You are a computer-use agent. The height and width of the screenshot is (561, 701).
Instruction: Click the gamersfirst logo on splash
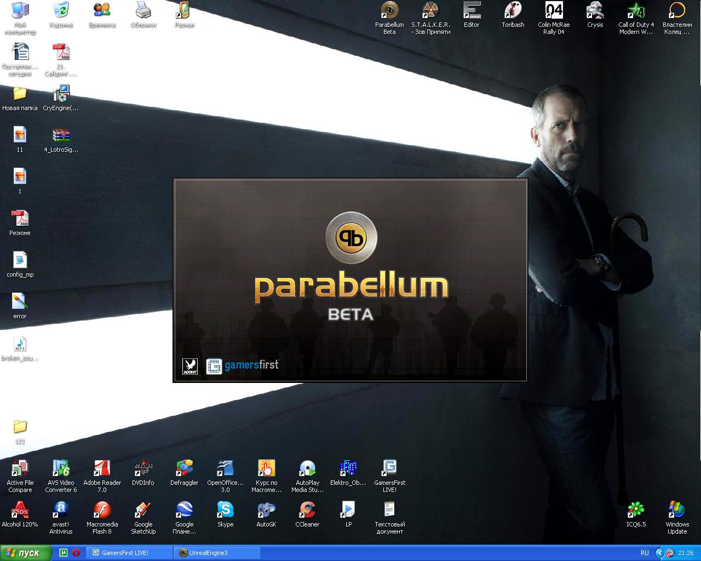point(242,365)
